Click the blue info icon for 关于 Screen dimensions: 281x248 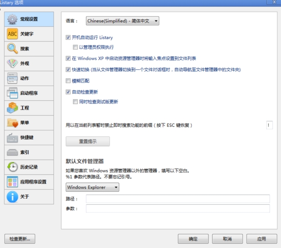coord(12,196)
